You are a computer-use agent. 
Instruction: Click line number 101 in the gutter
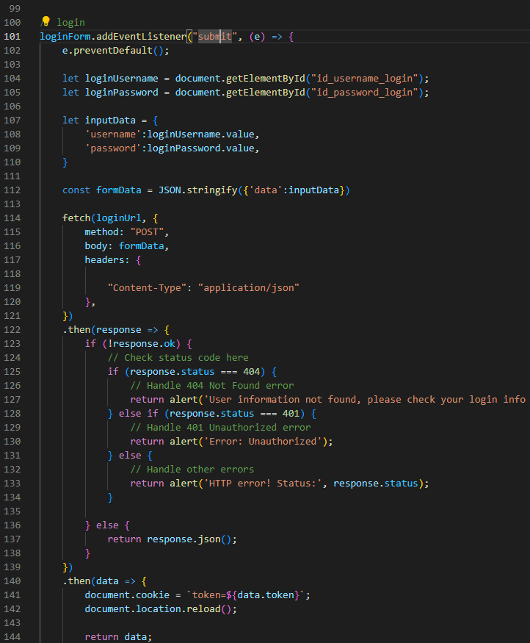[x=12, y=36]
